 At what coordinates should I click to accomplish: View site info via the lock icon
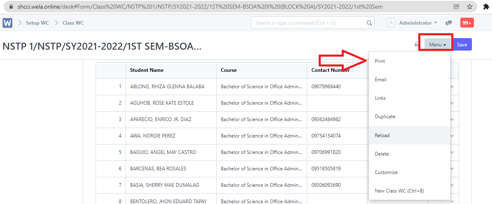[x=11, y=7]
